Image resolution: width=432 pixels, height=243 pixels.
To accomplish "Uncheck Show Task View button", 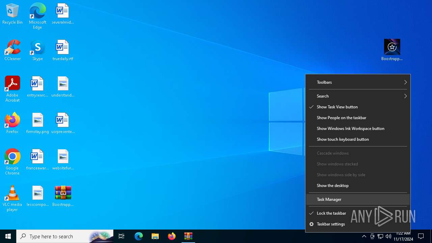I will pos(358,107).
